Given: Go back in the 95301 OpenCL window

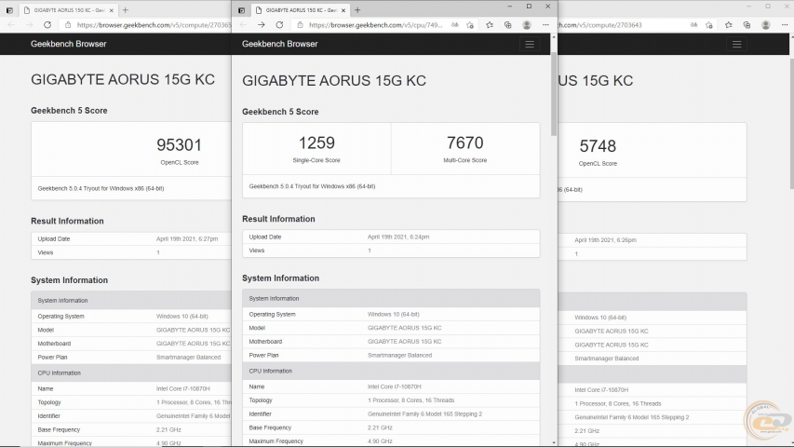Looking at the screenshot, I should [11, 25].
